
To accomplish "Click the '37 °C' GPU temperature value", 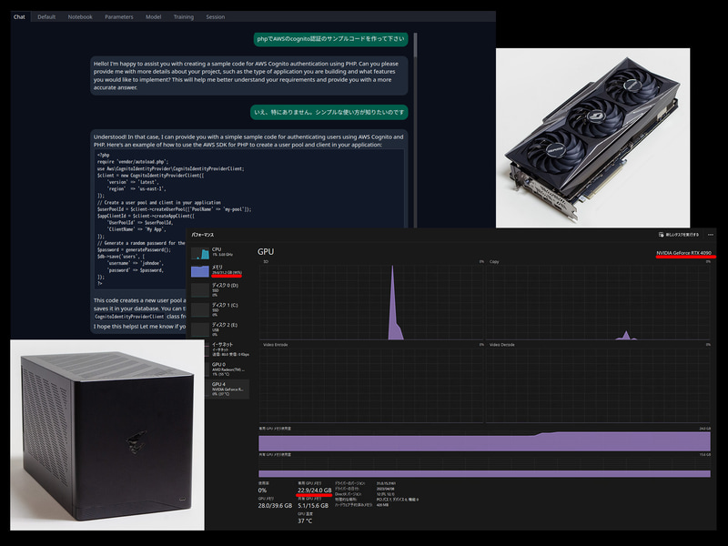I will click(305, 521).
